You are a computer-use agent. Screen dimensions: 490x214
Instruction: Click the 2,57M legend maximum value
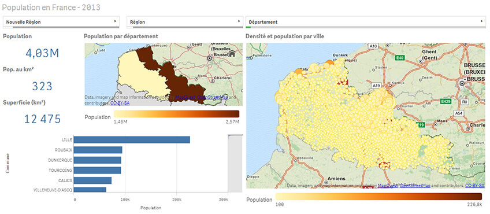[233, 121]
